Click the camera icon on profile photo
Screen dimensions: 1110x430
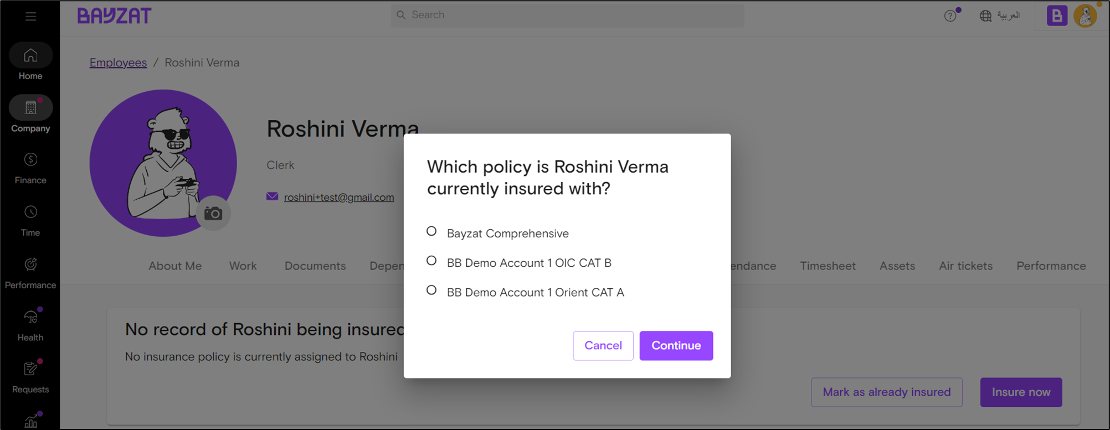pyautogui.click(x=213, y=213)
